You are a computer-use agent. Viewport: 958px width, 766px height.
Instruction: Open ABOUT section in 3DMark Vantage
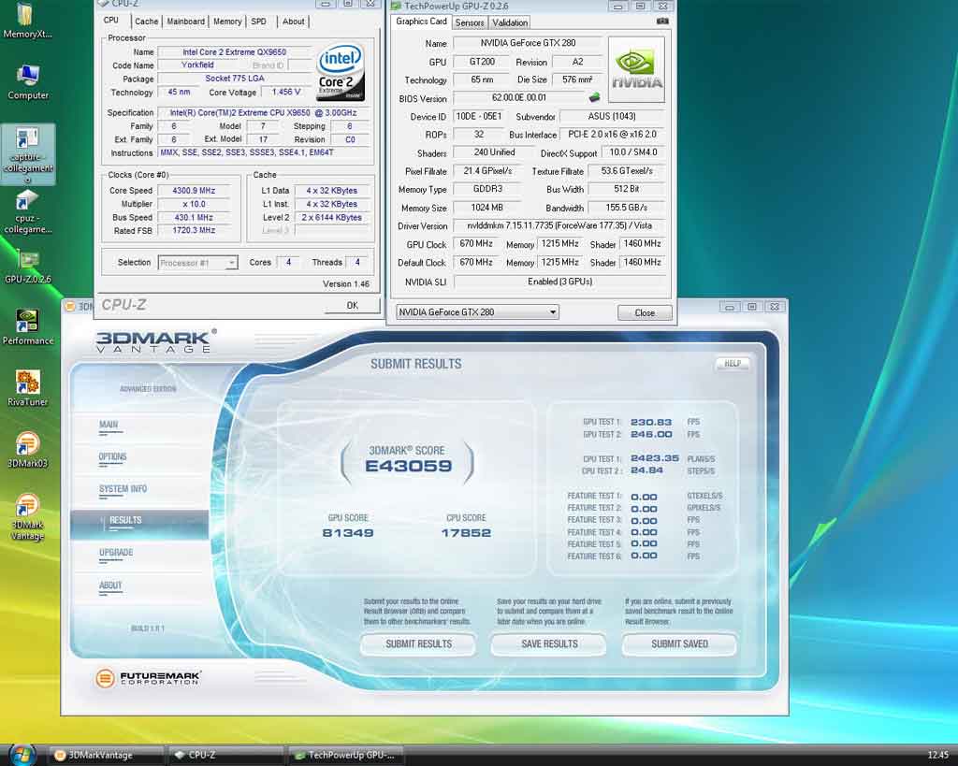[x=110, y=585]
